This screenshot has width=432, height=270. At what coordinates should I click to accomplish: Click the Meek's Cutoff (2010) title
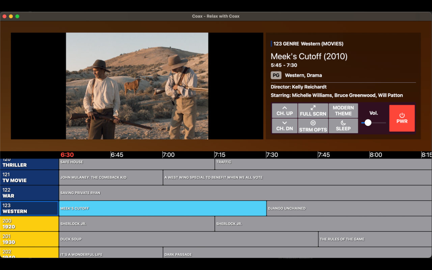309,56
